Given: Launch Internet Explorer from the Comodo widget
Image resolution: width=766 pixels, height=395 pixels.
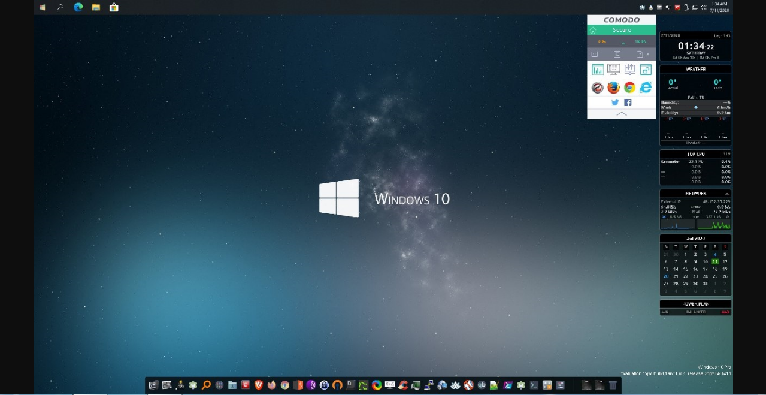Looking at the screenshot, I should pyautogui.click(x=646, y=88).
